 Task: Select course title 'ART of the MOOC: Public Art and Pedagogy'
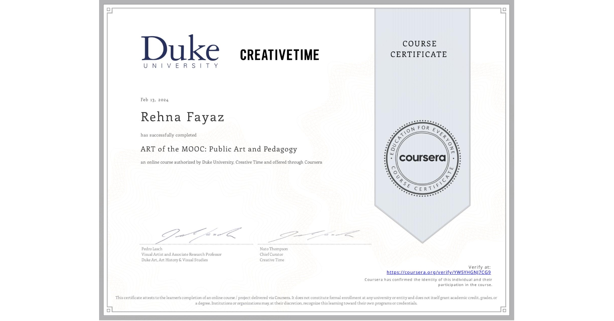[219, 149]
